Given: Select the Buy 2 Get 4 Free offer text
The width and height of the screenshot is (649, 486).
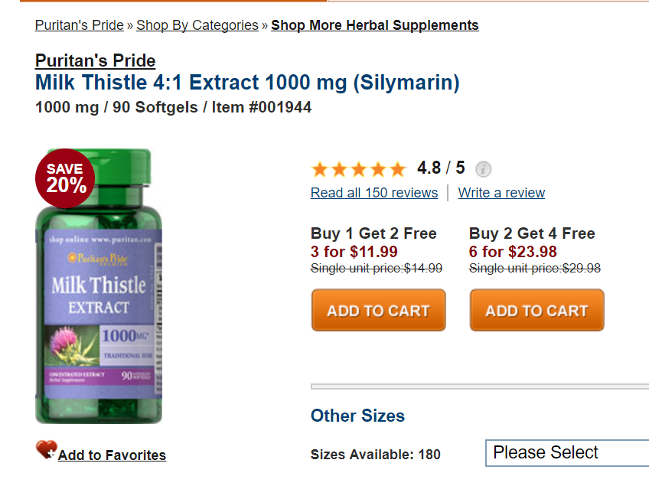Looking at the screenshot, I should (532, 233).
